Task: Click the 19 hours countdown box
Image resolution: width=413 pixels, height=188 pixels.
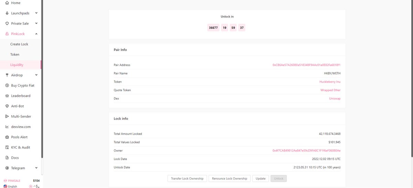Action: coord(225,28)
